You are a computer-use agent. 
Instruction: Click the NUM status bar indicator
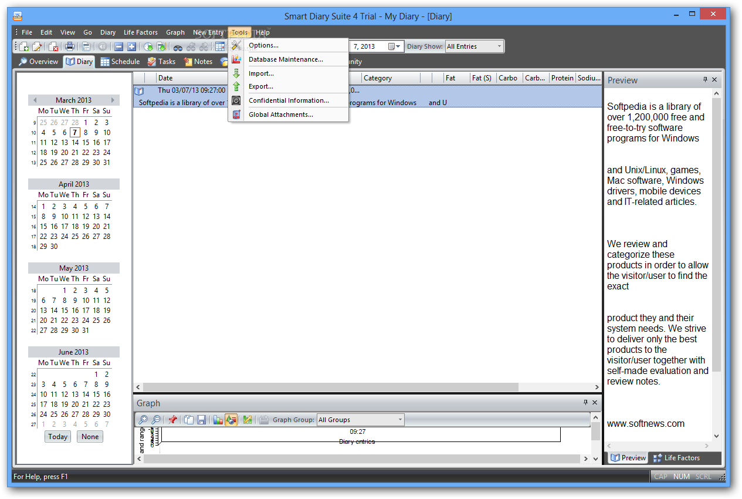682,477
